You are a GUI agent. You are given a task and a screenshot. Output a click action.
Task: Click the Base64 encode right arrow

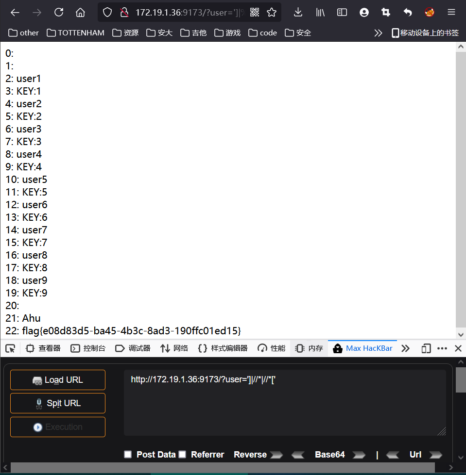click(x=359, y=455)
